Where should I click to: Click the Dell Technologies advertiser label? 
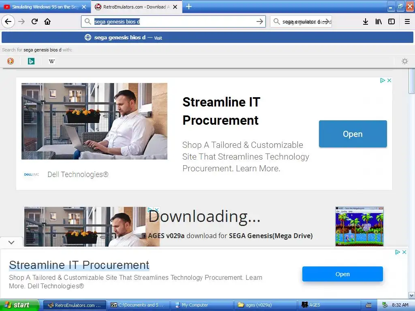click(x=78, y=174)
